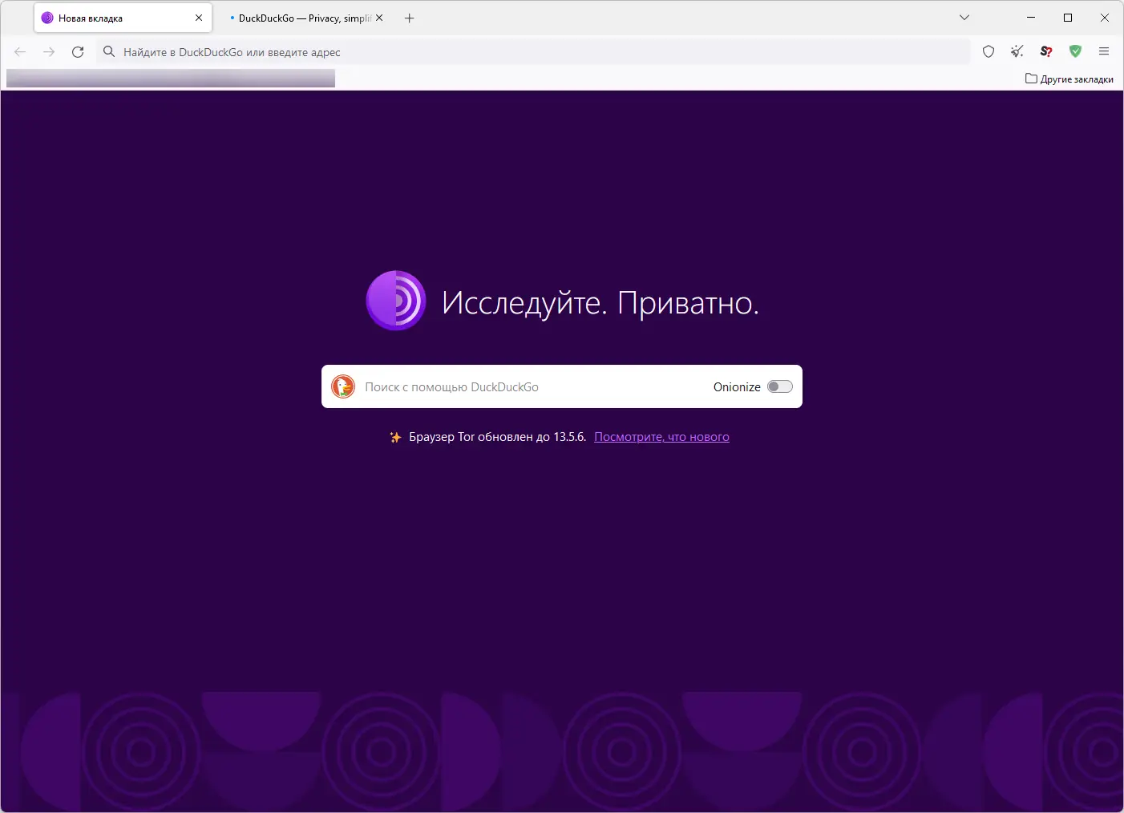
Task: Focus the address bar input
Action: [x=534, y=52]
